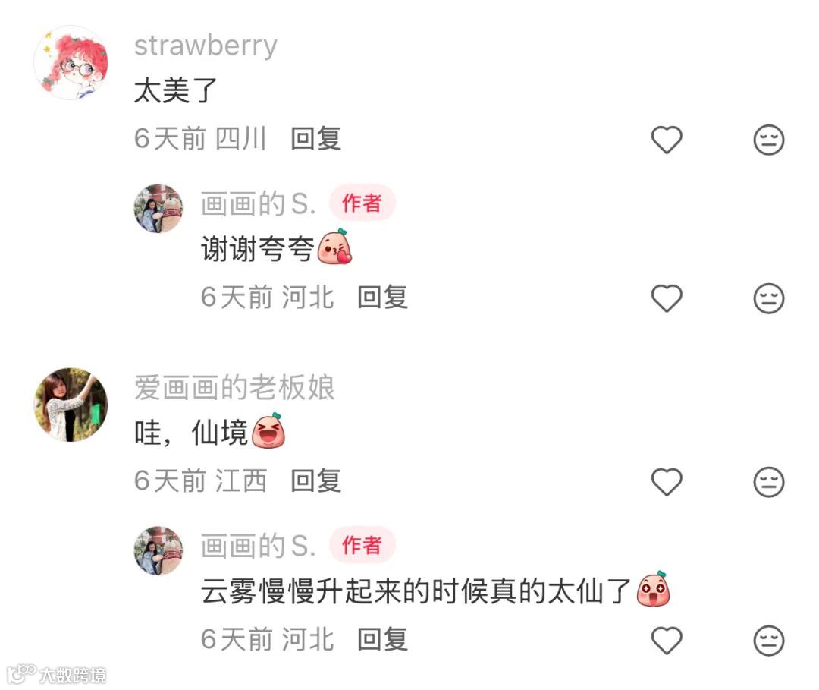
Task: Reply to the 谢谢夸夸 comment
Action: click(x=383, y=298)
